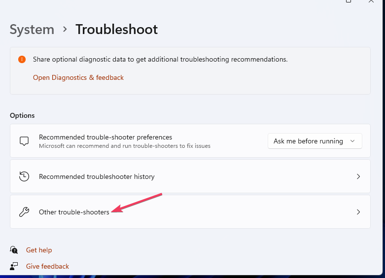385x278 pixels.
Task: Expand Recommended troubleshooter history via its right chevron
Action: click(x=358, y=176)
